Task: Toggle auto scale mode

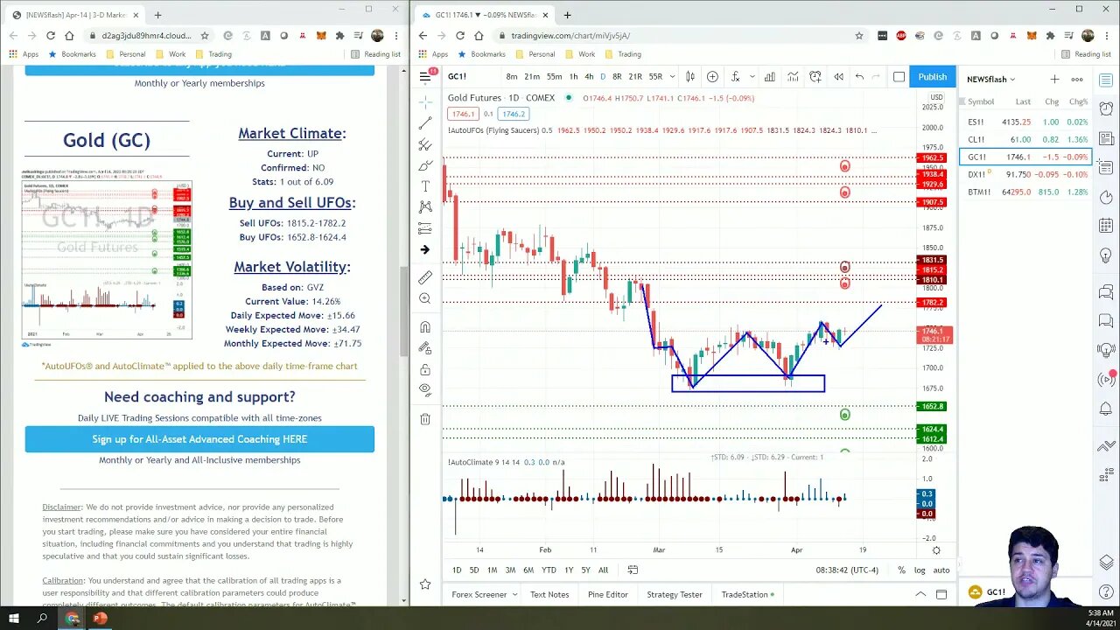Action: tap(941, 570)
